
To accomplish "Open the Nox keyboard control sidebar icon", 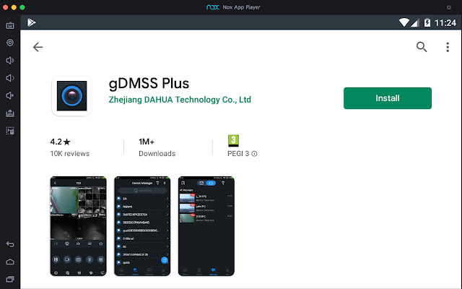I will coord(10,25).
